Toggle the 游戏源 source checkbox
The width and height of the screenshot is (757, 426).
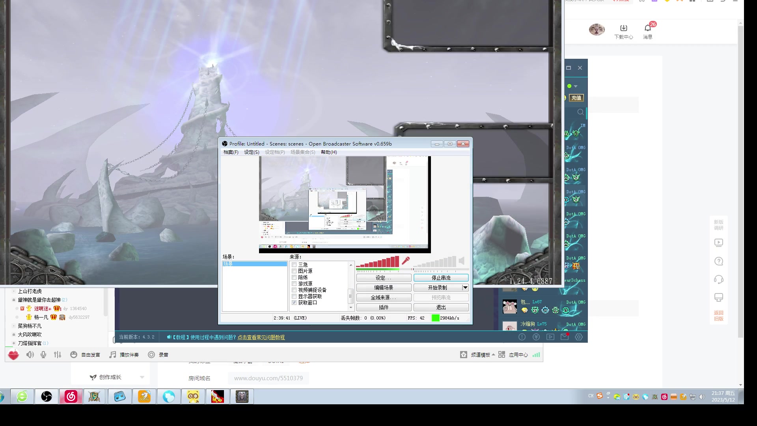coord(294,284)
